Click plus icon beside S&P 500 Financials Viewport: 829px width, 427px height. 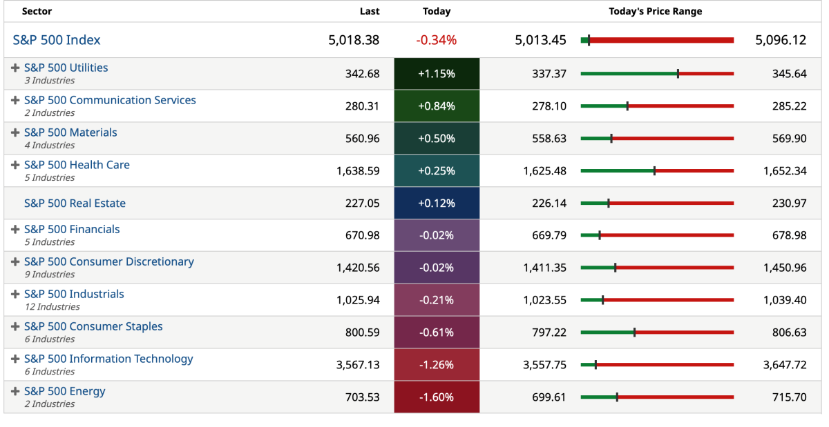coord(15,229)
